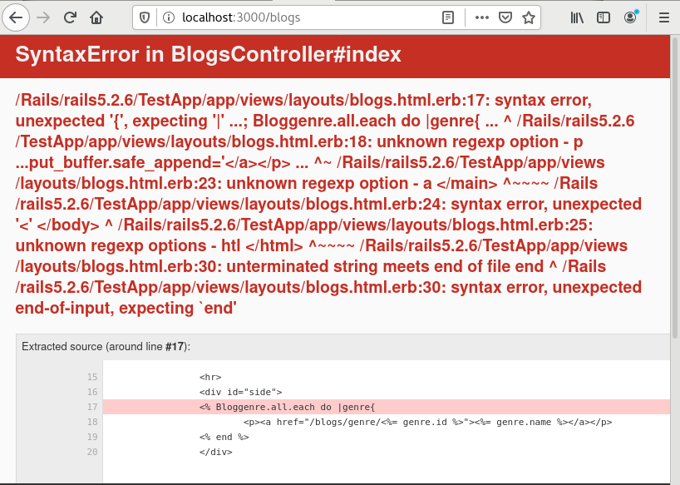Image resolution: width=680 pixels, height=485 pixels.
Task: Click the '<% end %>' source line
Action: [x=224, y=437]
